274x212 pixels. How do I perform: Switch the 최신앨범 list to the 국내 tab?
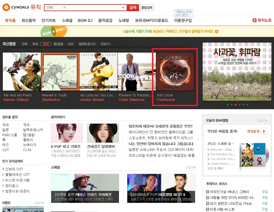35,44
